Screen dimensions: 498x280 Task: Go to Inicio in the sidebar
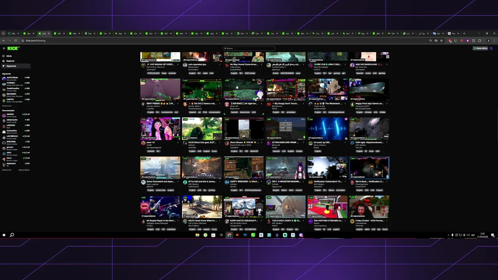tap(9, 56)
